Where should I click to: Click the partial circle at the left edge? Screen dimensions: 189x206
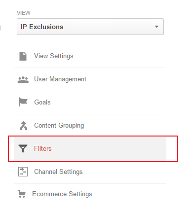tap(0, 28)
